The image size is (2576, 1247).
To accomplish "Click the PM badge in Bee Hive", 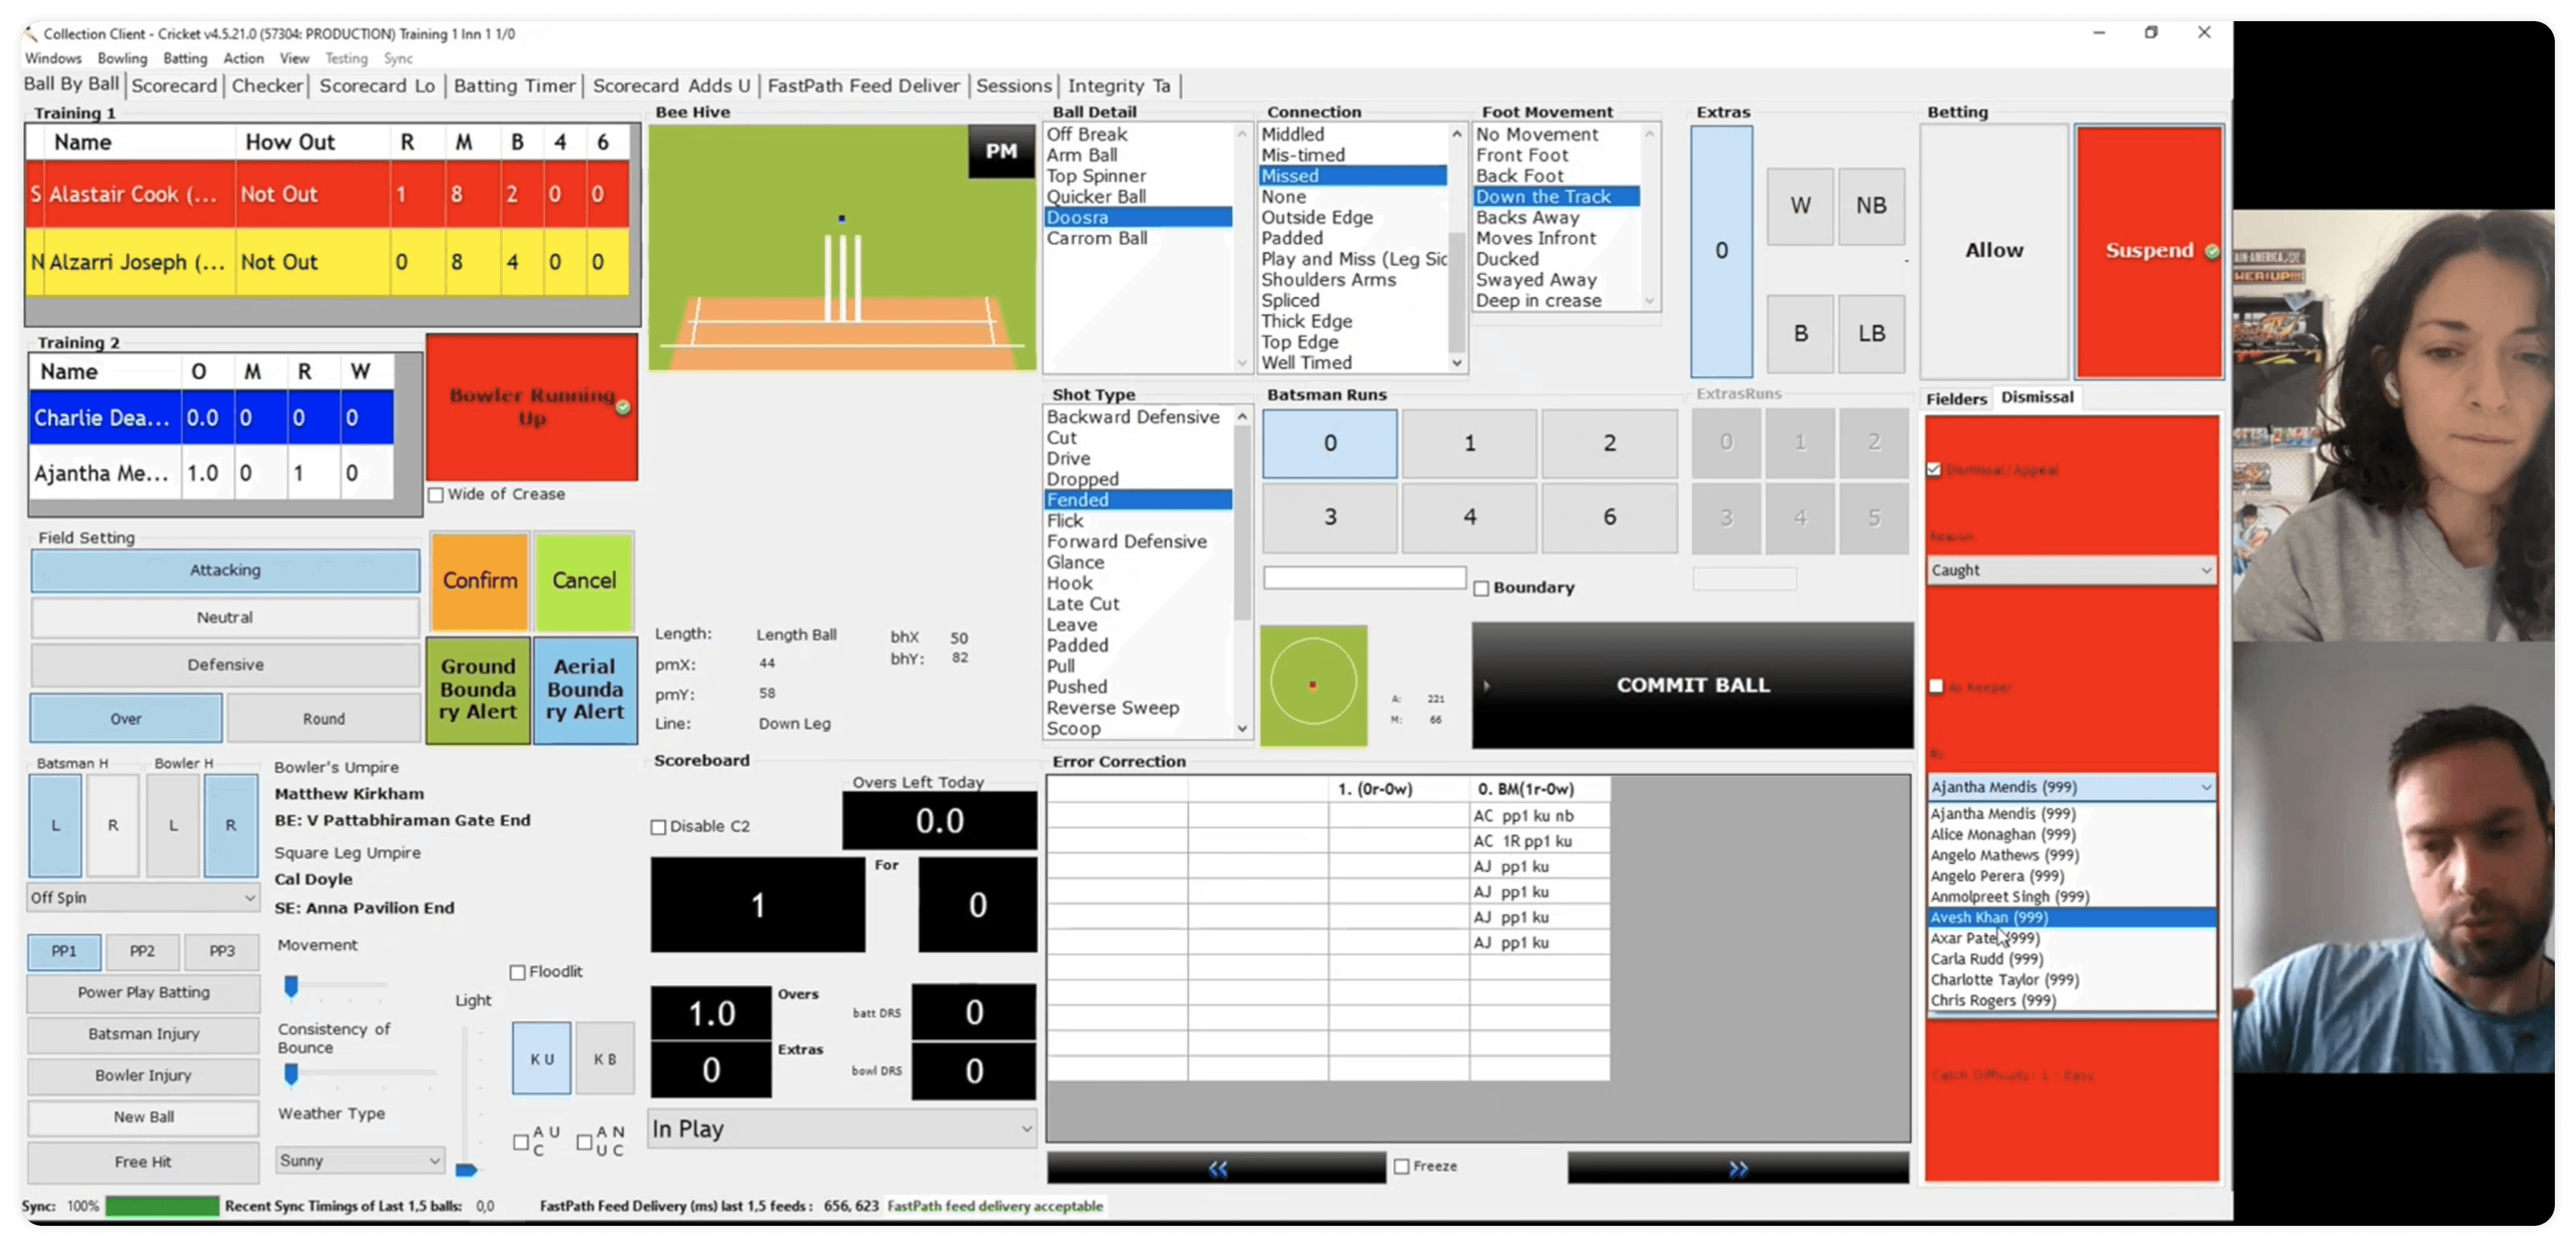I will tap(1001, 151).
